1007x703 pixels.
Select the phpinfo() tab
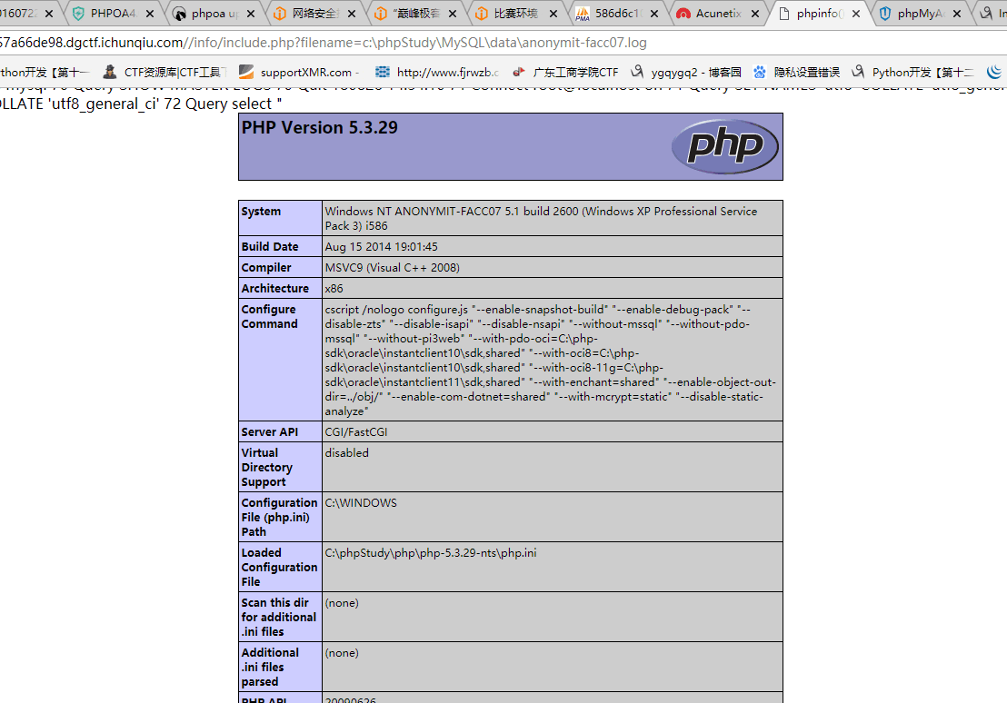[818, 14]
